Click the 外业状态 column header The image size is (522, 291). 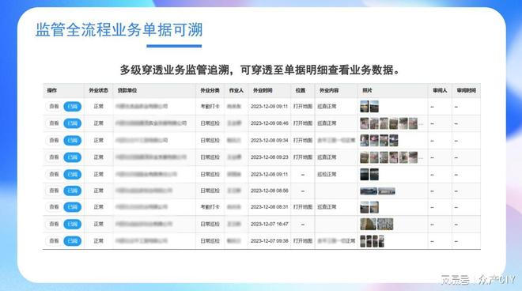98,91
